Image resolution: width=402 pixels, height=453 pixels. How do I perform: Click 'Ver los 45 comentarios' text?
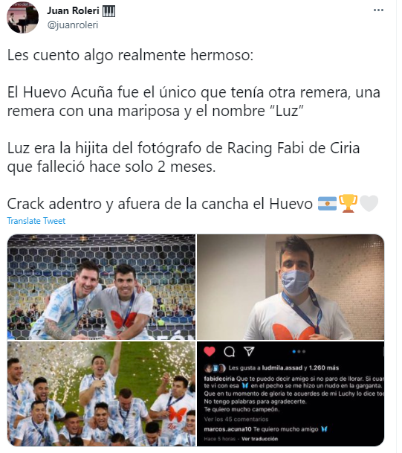(236, 420)
